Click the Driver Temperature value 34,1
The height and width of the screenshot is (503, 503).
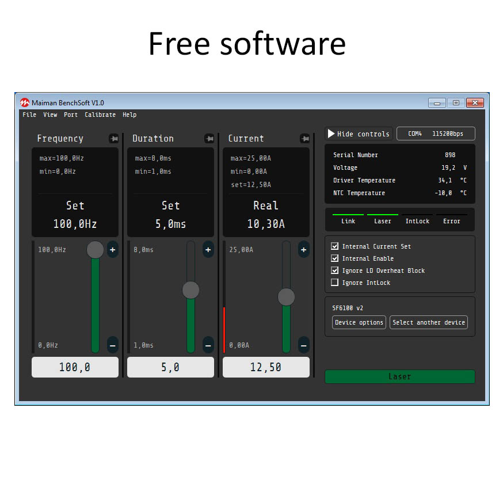[x=445, y=180]
